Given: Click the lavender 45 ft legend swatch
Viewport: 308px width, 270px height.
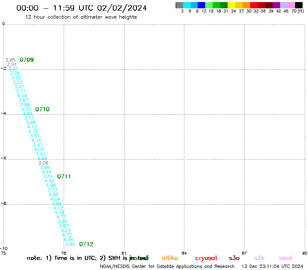Looking at the screenshot, I should pyautogui.click(x=284, y=5).
